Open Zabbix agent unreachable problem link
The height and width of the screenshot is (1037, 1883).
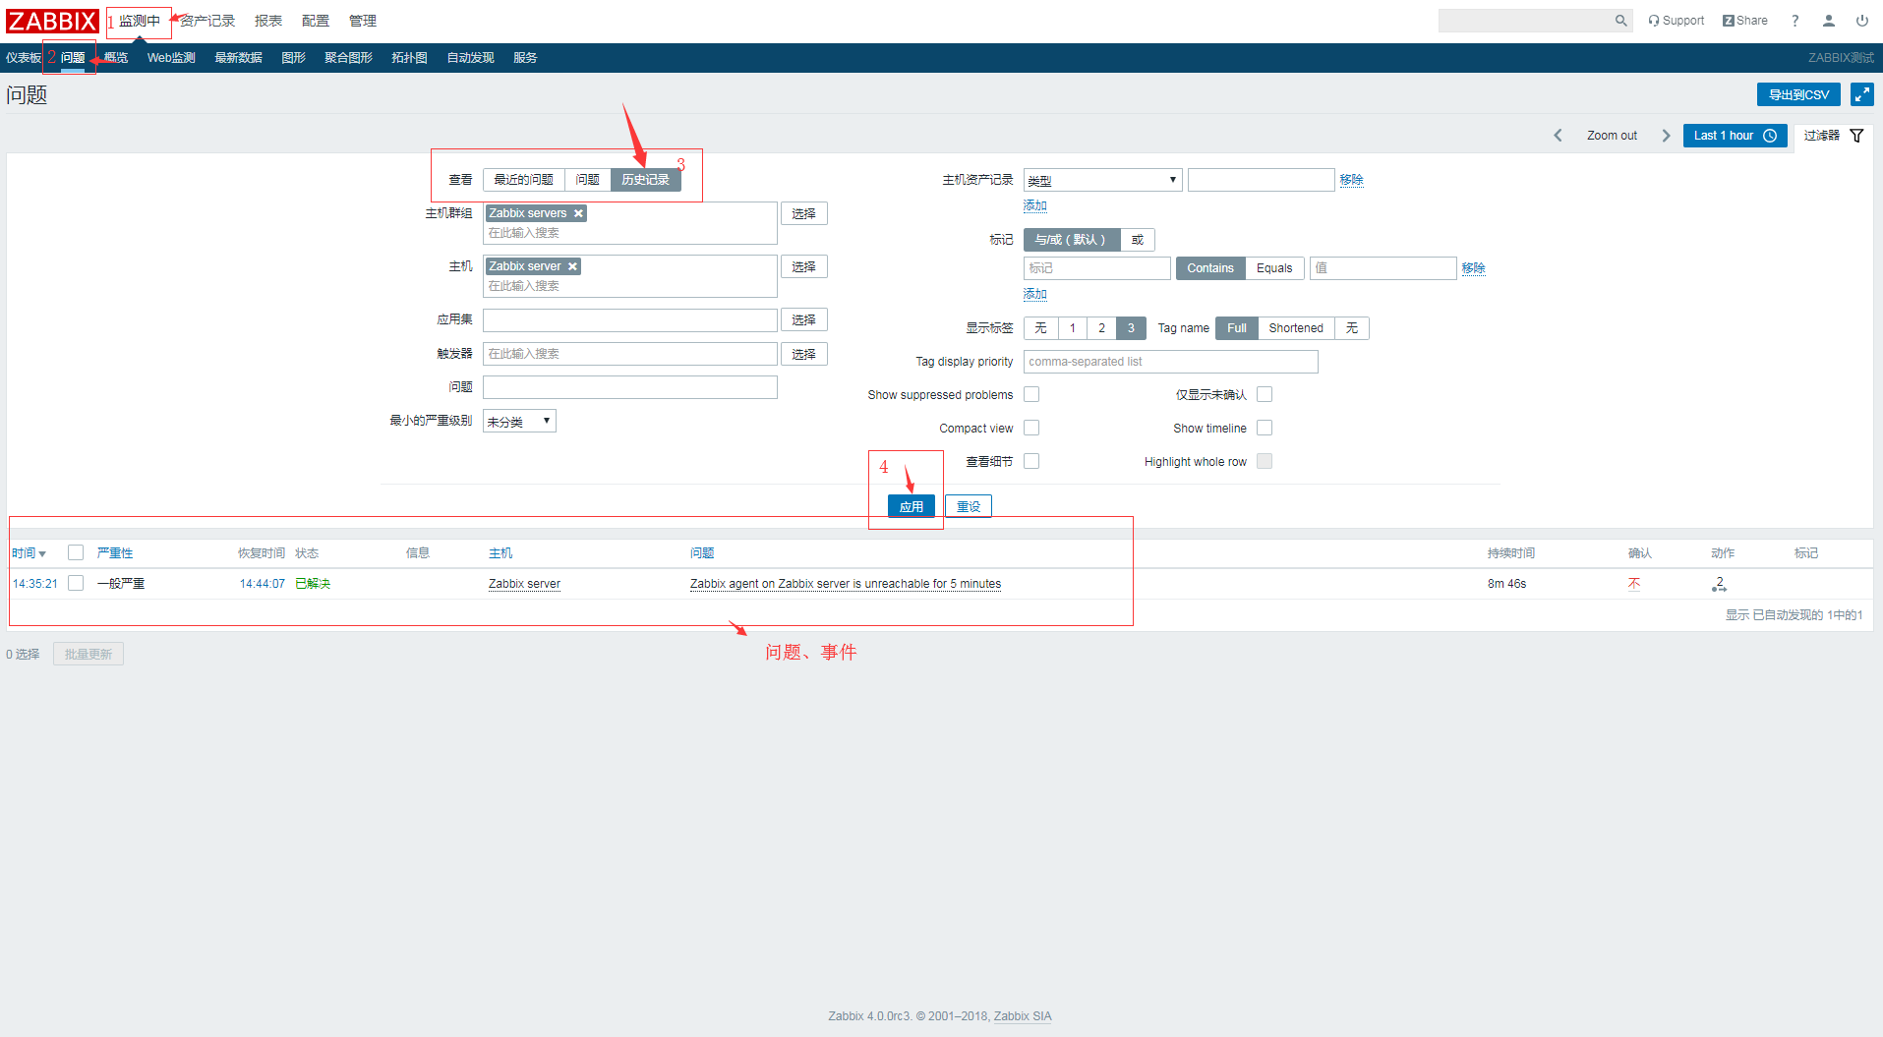(x=846, y=584)
